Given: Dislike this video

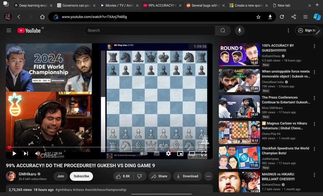Looking at the screenshot, I should click(x=140, y=176).
